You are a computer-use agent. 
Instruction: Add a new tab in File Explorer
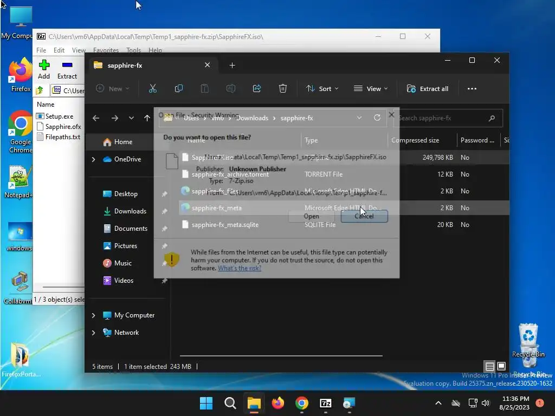(x=232, y=65)
